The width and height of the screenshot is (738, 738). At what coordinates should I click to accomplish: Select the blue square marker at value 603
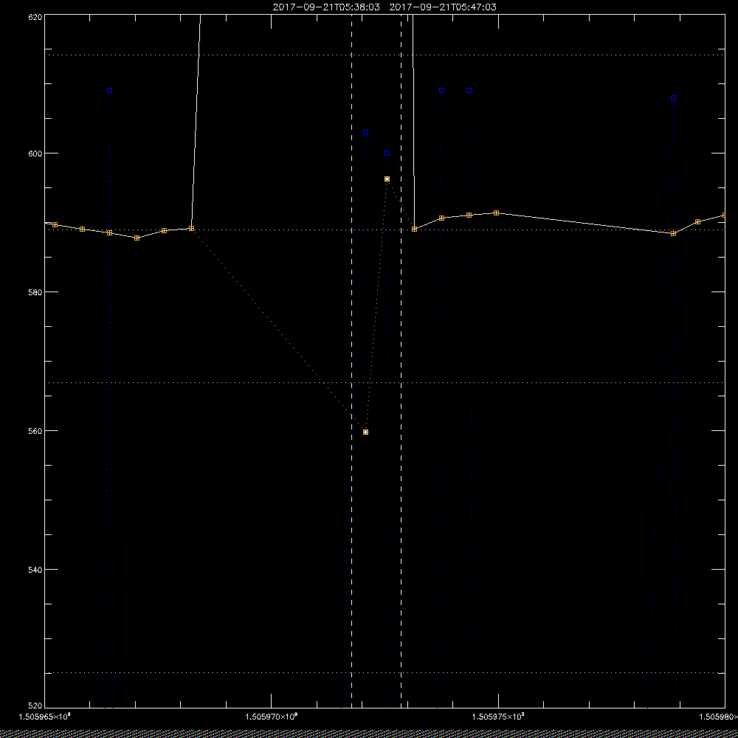pyautogui.click(x=366, y=133)
